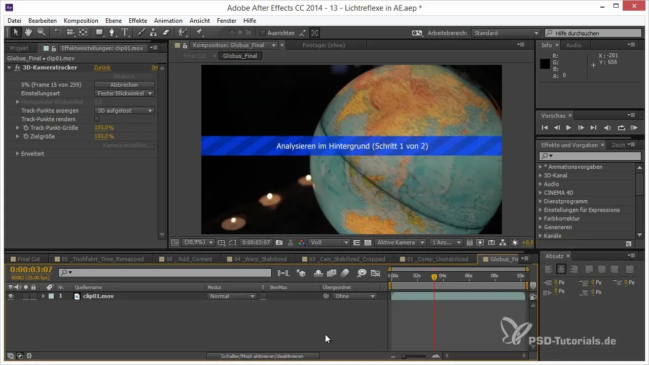Hide clip01.mov layer with eye icon
This screenshot has height=365, width=649.
click(11, 296)
